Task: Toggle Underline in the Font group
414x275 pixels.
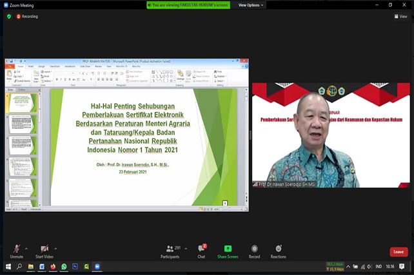Action: pyautogui.click(x=65, y=79)
